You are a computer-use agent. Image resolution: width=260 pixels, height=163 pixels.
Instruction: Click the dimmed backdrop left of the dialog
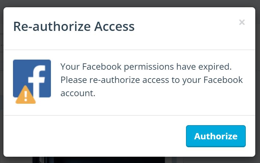[2, 81]
